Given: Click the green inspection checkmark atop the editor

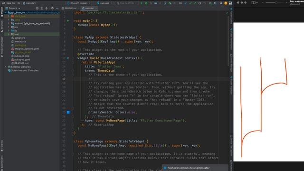Looking at the screenshot, I should [227, 13].
